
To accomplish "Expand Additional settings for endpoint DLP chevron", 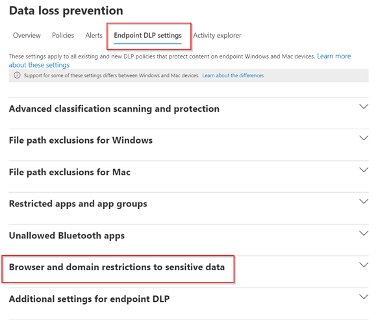I will [364, 297].
